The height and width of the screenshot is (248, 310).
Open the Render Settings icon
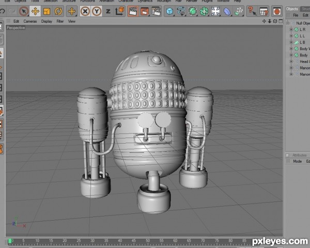[x=156, y=11]
